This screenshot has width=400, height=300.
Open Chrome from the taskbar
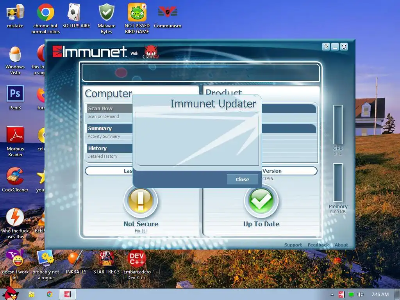tap(50, 295)
